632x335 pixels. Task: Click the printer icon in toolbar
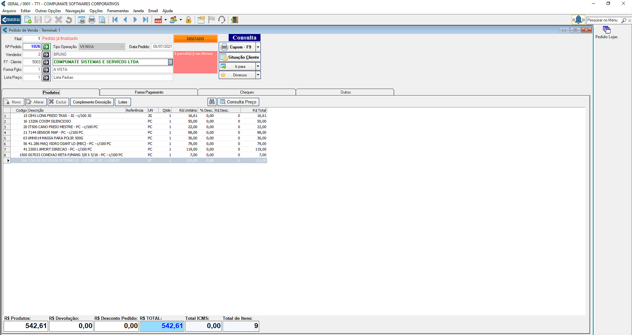(x=92, y=20)
